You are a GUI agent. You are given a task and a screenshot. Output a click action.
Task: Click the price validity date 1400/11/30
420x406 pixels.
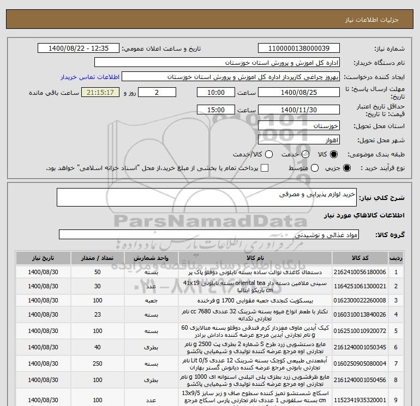(299, 110)
